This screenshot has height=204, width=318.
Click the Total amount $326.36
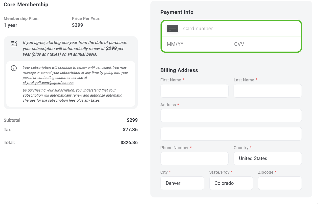tap(129, 143)
